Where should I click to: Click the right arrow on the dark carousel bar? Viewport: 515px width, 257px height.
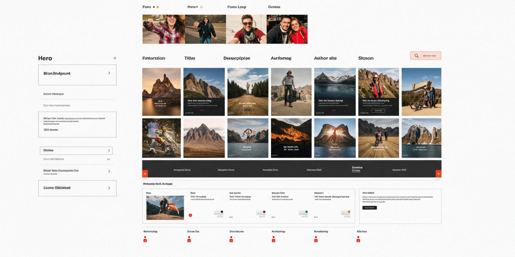click(439, 174)
